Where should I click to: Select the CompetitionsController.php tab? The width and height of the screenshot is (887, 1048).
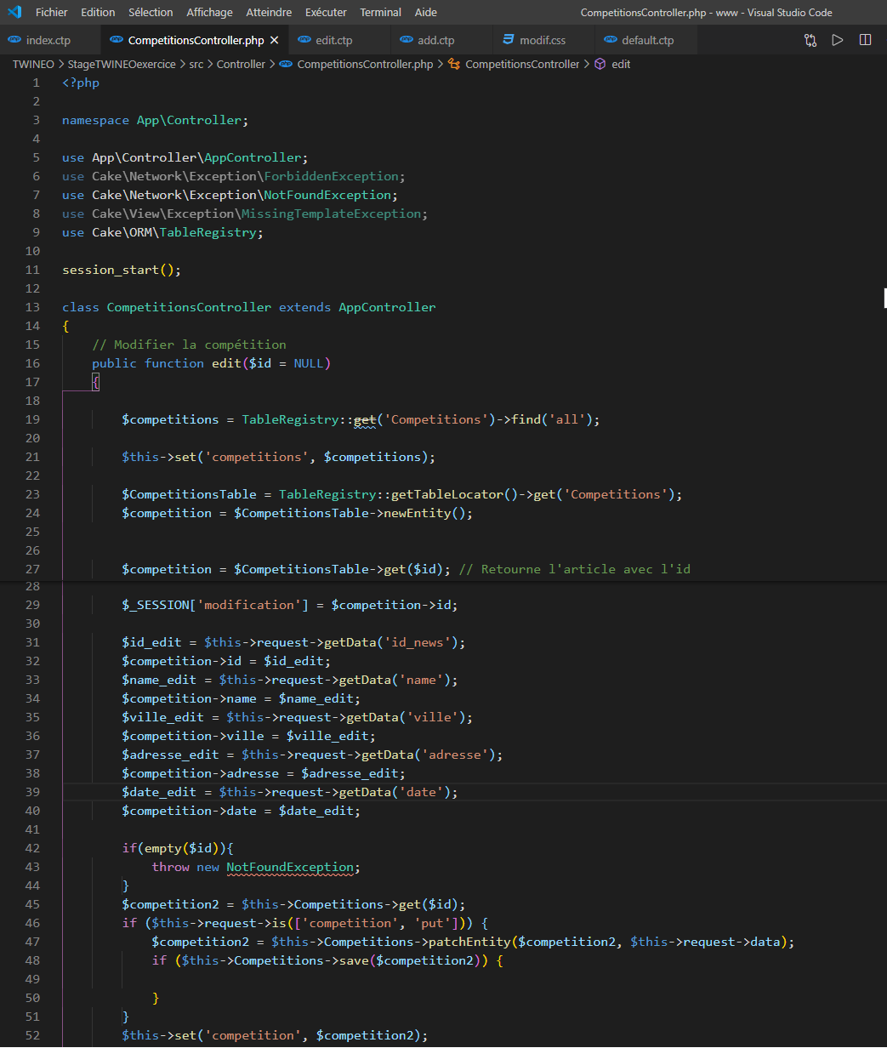coord(196,40)
